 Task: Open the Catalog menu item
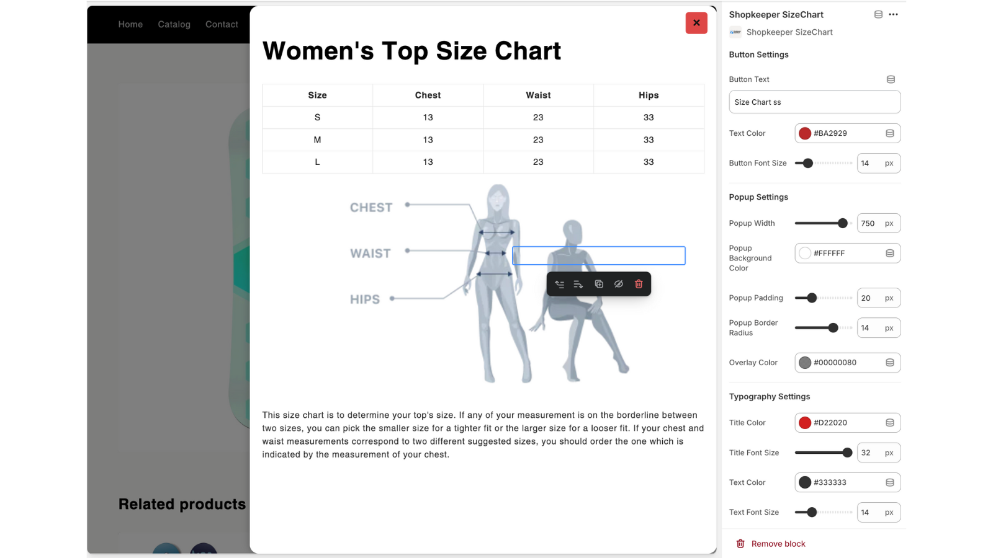[174, 24]
